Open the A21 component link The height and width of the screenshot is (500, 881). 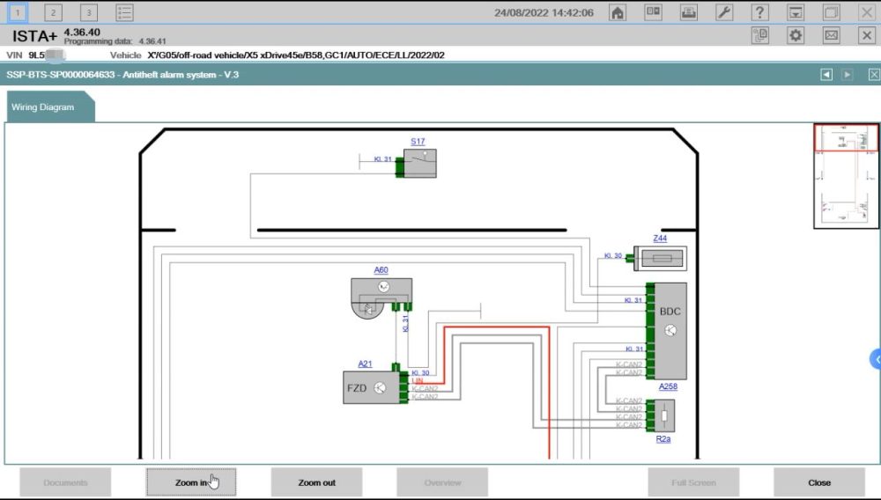pos(365,364)
